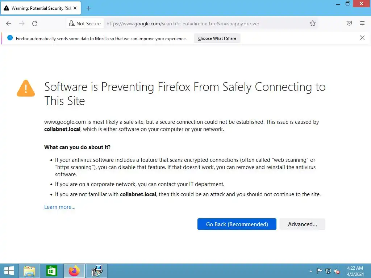
Task: Open the Firefox hamburger application menu
Action: [x=362, y=24]
